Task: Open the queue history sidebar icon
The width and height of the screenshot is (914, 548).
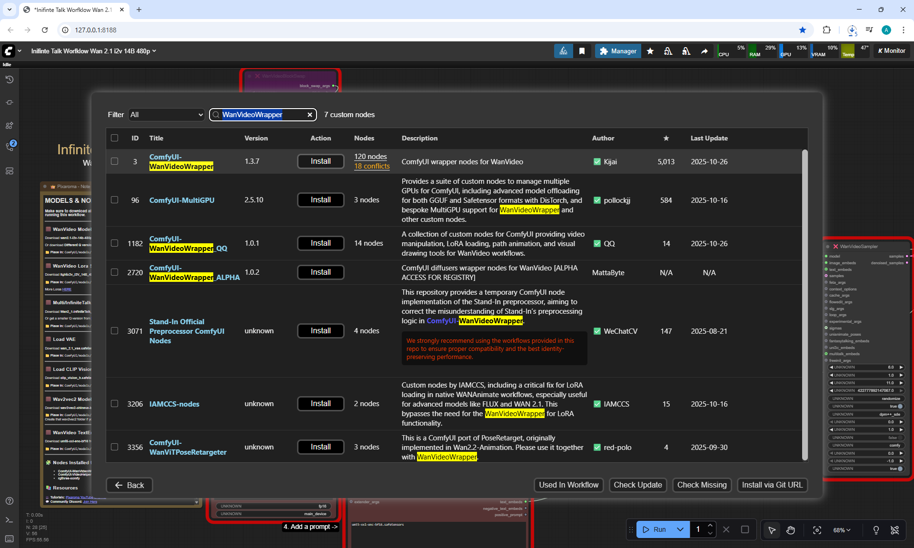Action: [x=10, y=80]
